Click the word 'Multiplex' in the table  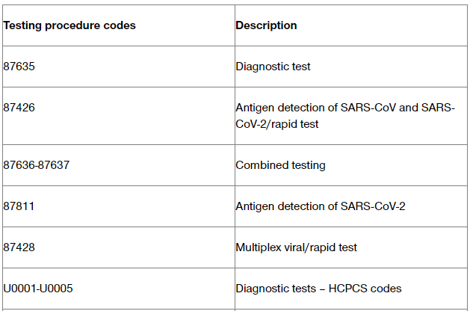click(x=258, y=247)
